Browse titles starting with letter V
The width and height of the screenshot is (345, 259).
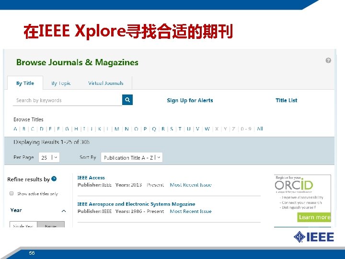coord(197,129)
